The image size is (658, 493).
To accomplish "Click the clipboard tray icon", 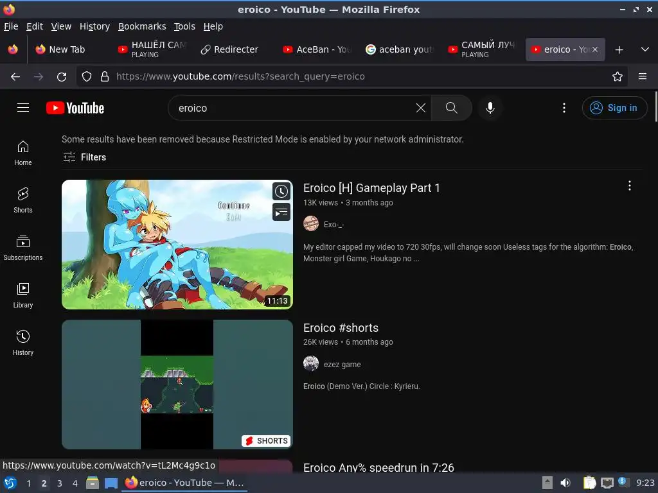I will pyautogui.click(x=589, y=483).
